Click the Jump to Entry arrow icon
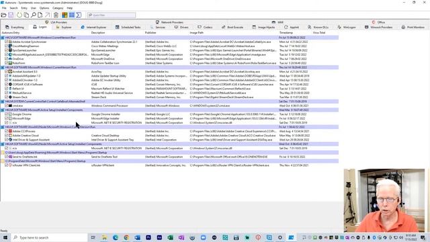The height and width of the screenshot is (242, 430). tap(48, 15)
